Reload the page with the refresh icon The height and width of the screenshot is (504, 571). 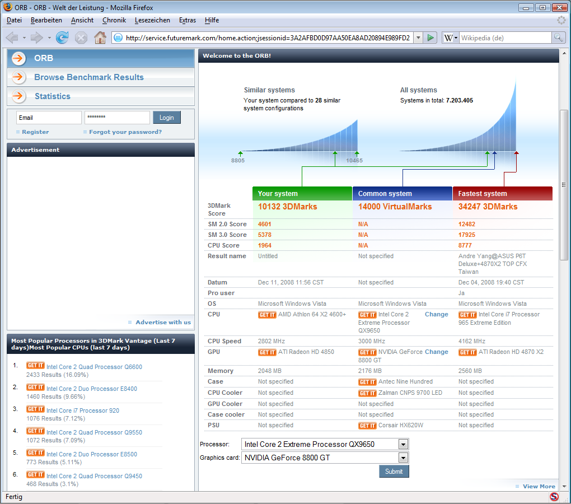click(62, 38)
